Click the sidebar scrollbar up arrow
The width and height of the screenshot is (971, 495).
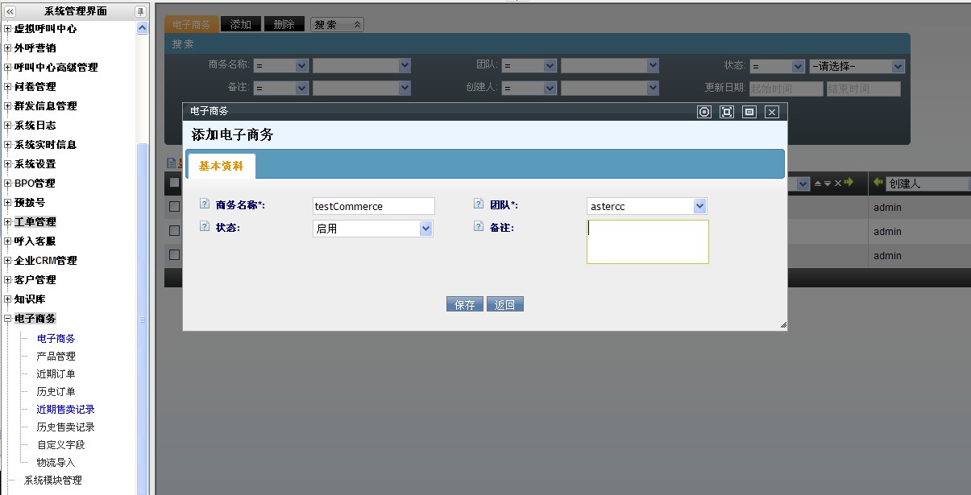point(143,28)
